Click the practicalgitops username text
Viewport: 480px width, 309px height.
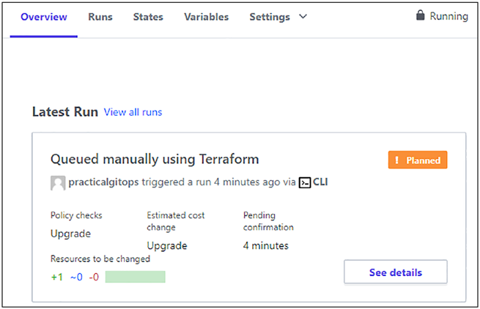coord(103,182)
